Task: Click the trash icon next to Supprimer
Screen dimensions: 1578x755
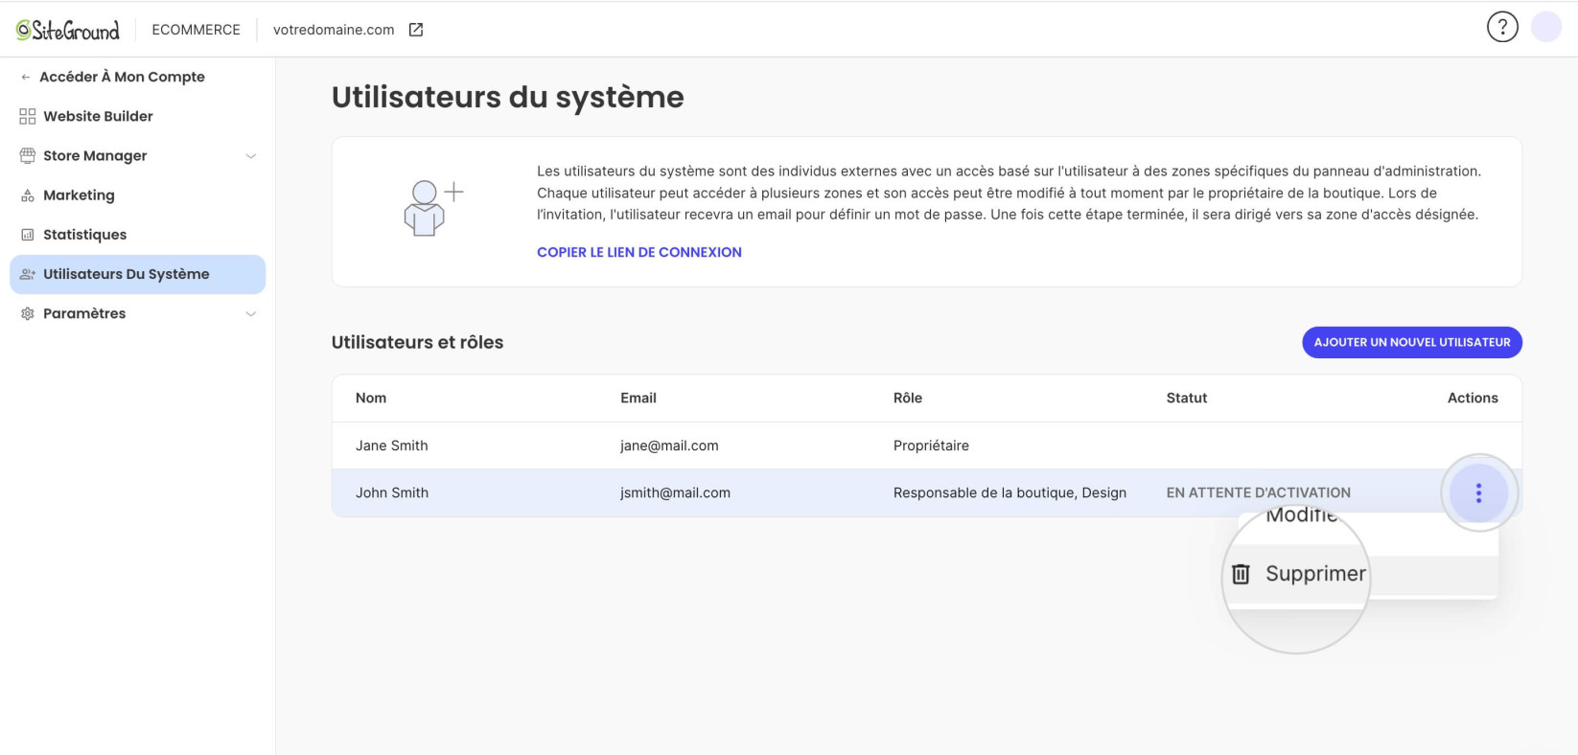Action: point(1241,574)
